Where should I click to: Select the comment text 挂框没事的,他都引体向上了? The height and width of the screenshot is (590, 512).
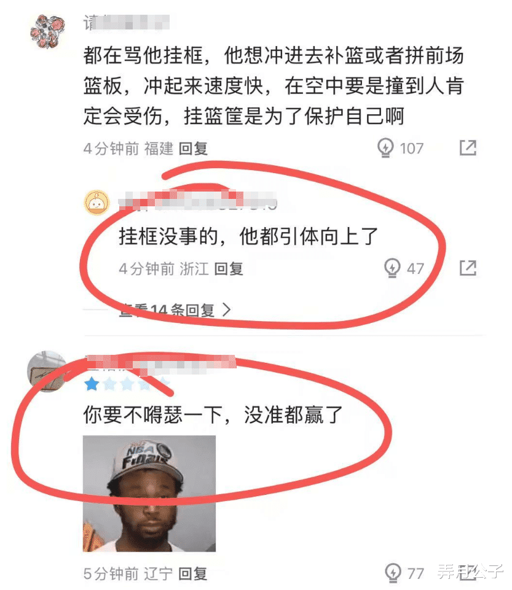coord(248,236)
